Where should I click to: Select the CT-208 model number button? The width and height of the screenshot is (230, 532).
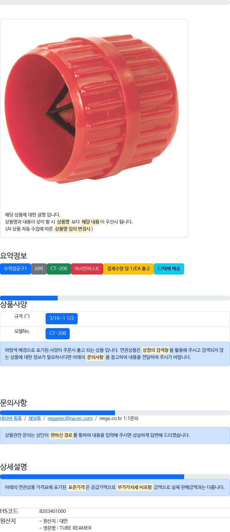(x=58, y=333)
